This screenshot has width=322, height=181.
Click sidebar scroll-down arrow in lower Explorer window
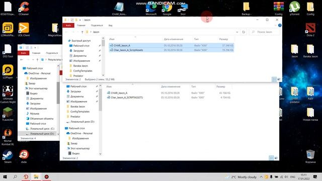[x=100, y=154]
